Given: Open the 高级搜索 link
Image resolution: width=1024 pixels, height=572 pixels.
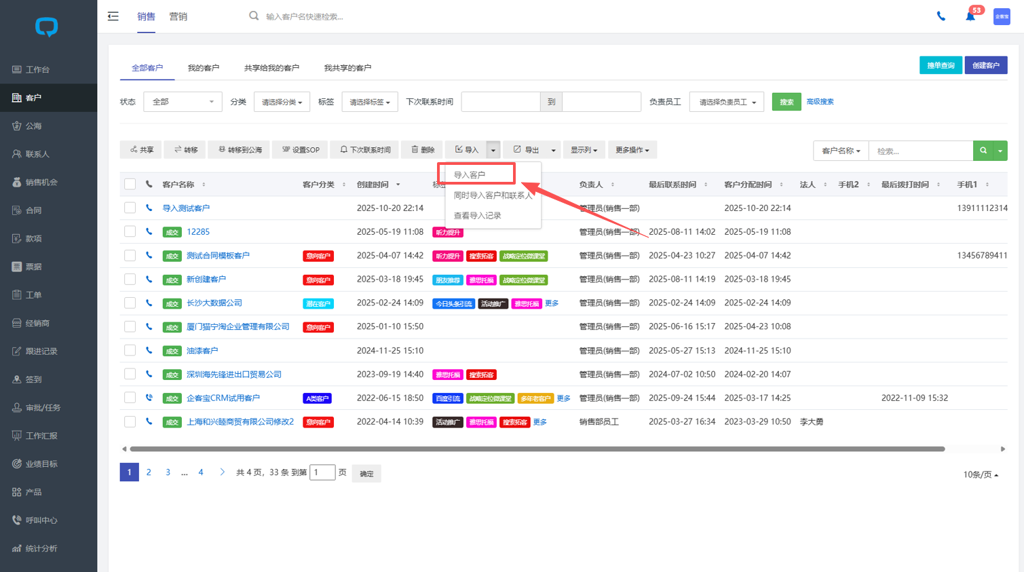Looking at the screenshot, I should click(x=820, y=102).
